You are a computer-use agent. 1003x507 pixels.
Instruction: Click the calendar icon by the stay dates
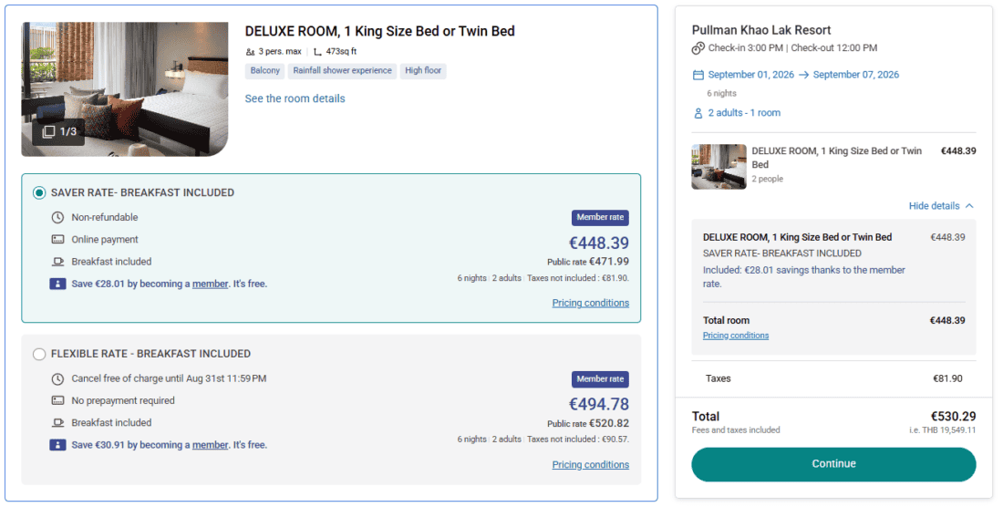698,75
